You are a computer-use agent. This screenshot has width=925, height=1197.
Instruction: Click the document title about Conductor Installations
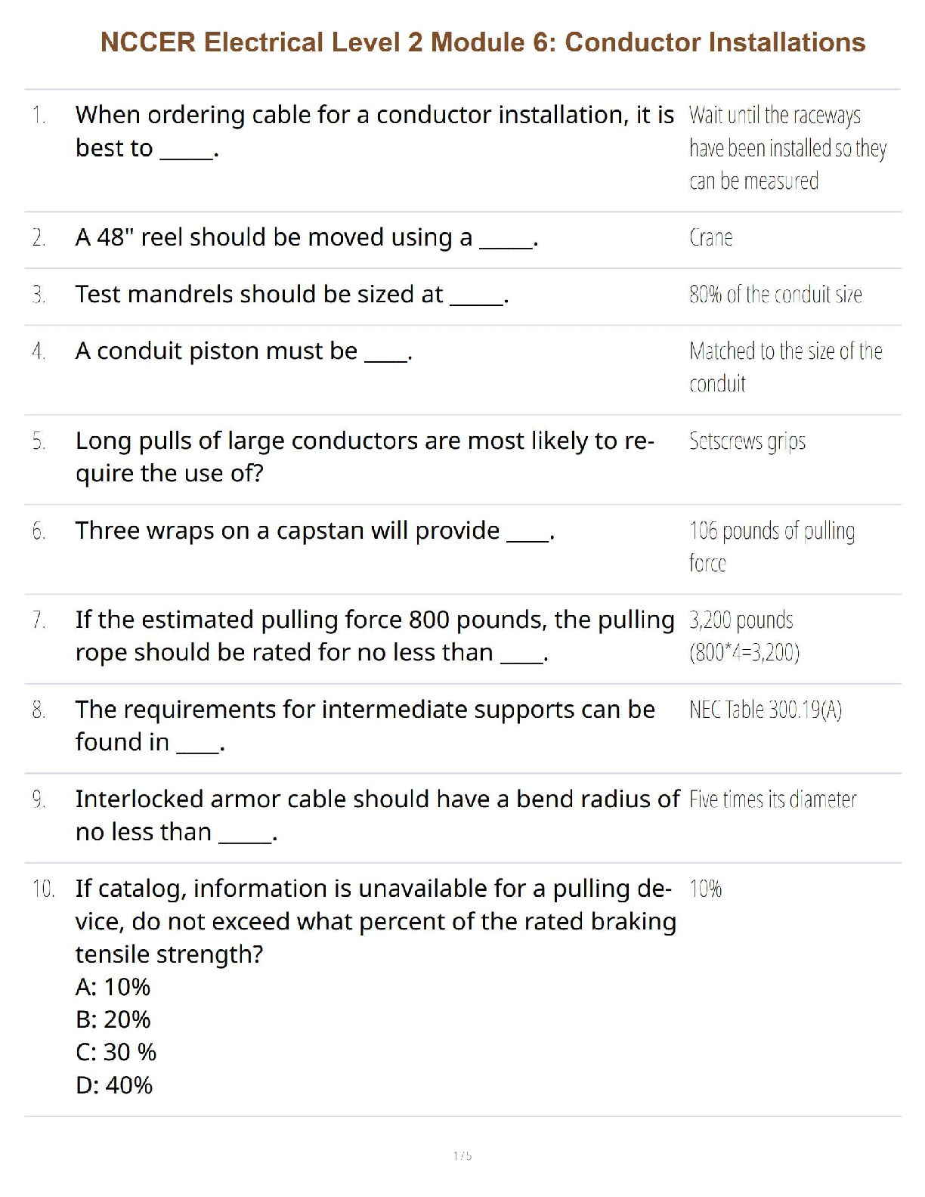(x=482, y=42)
